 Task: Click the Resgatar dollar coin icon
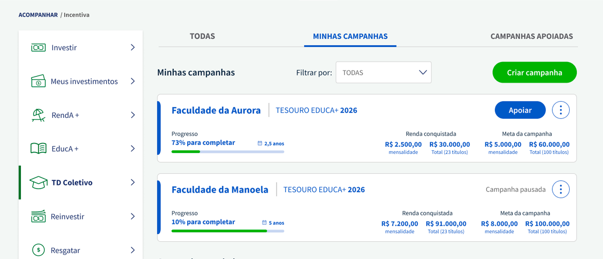click(x=39, y=250)
